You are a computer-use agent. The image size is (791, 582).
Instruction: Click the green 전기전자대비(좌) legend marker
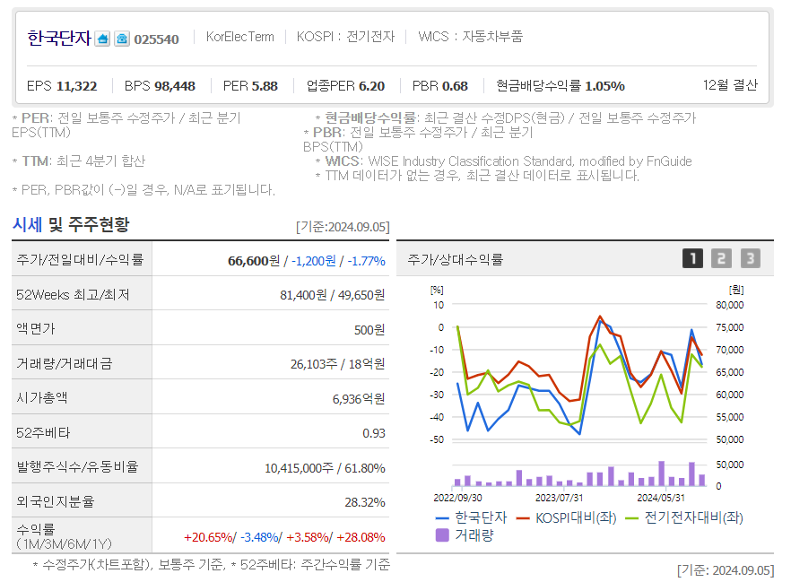pyautogui.click(x=631, y=518)
